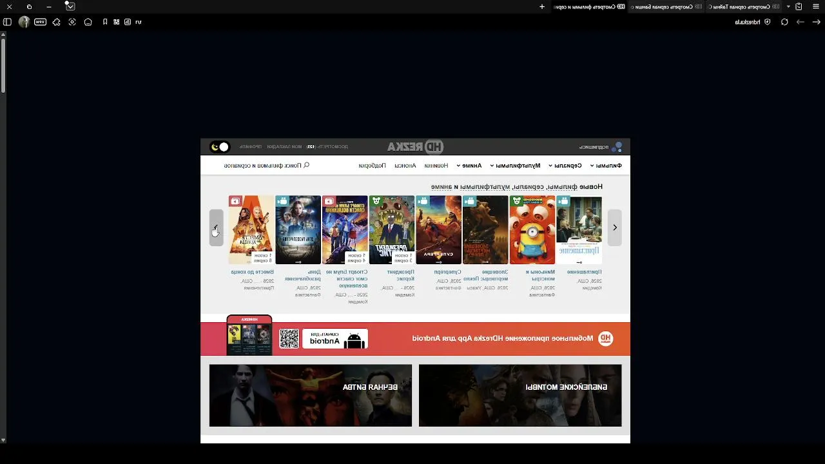The width and height of the screenshot is (825, 464).
Task: Click the vertical page scrollbar thumb
Action: tap(3, 64)
